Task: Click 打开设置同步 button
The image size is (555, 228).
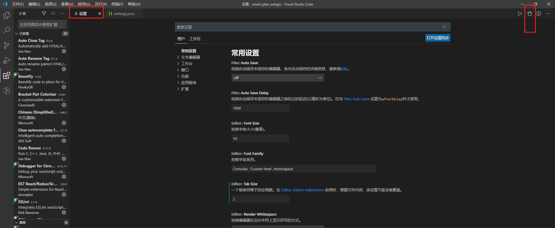Action: pos(438,38)
